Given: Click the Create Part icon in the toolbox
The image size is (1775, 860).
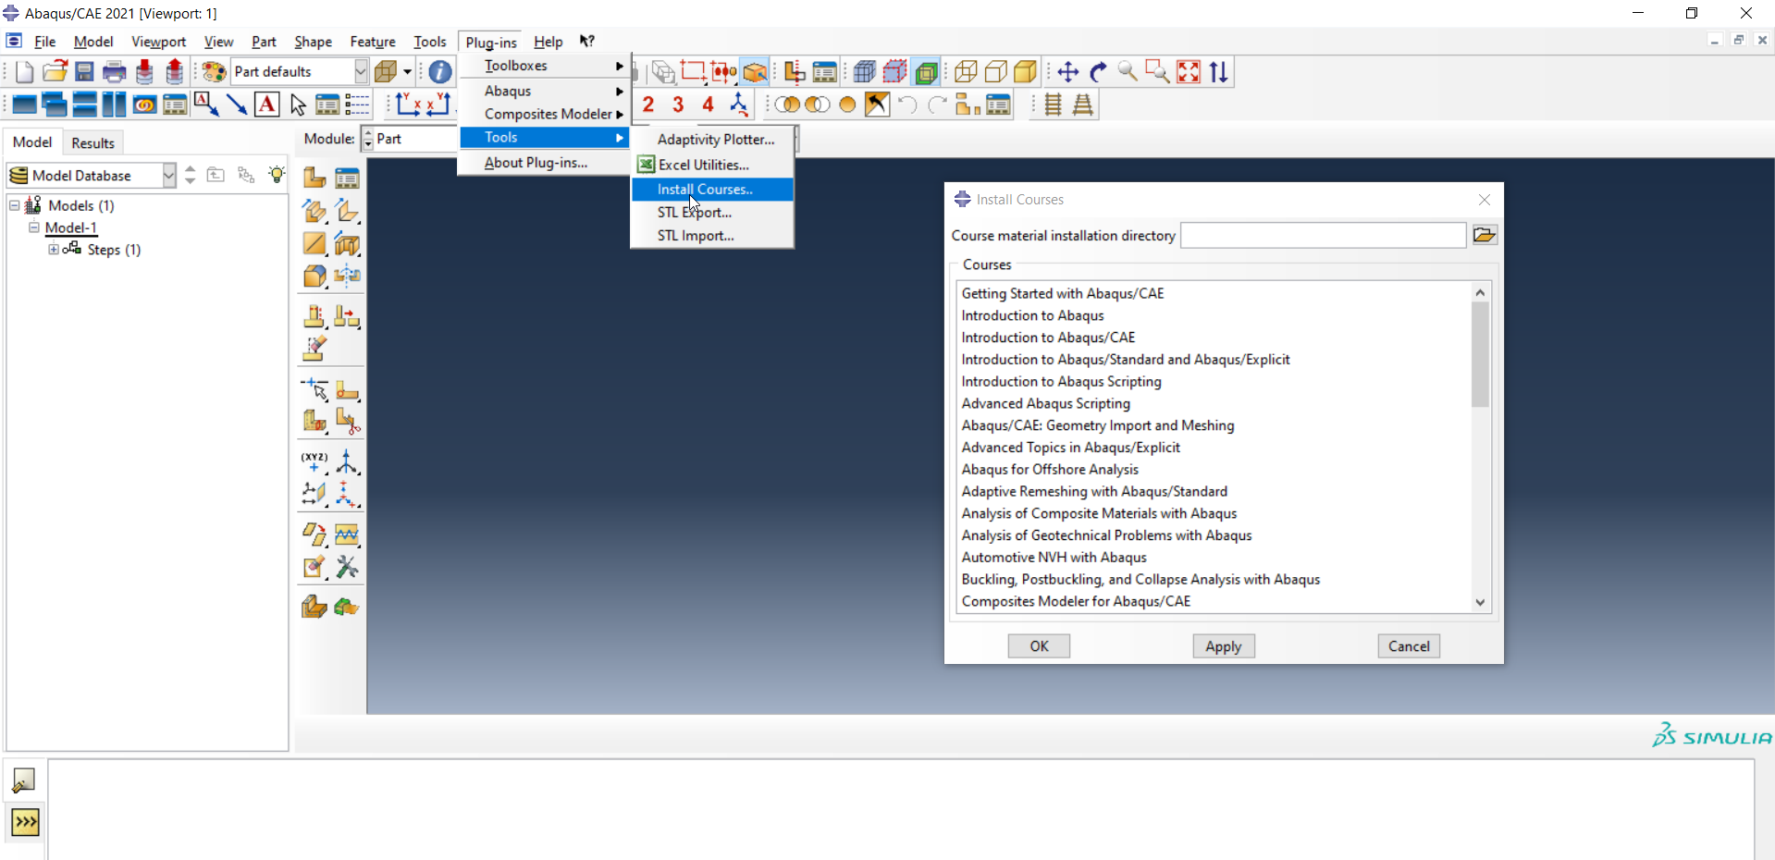Looking at the screenshot, I should [x=314, y=178].
